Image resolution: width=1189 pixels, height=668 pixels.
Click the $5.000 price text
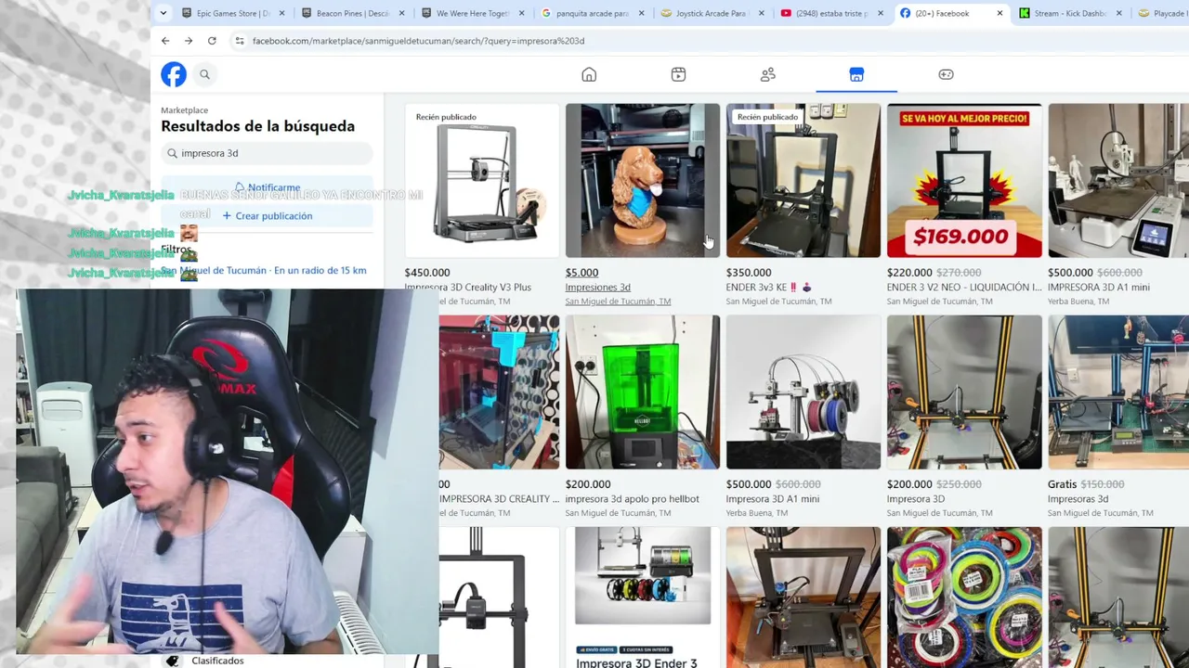point(582,273)
